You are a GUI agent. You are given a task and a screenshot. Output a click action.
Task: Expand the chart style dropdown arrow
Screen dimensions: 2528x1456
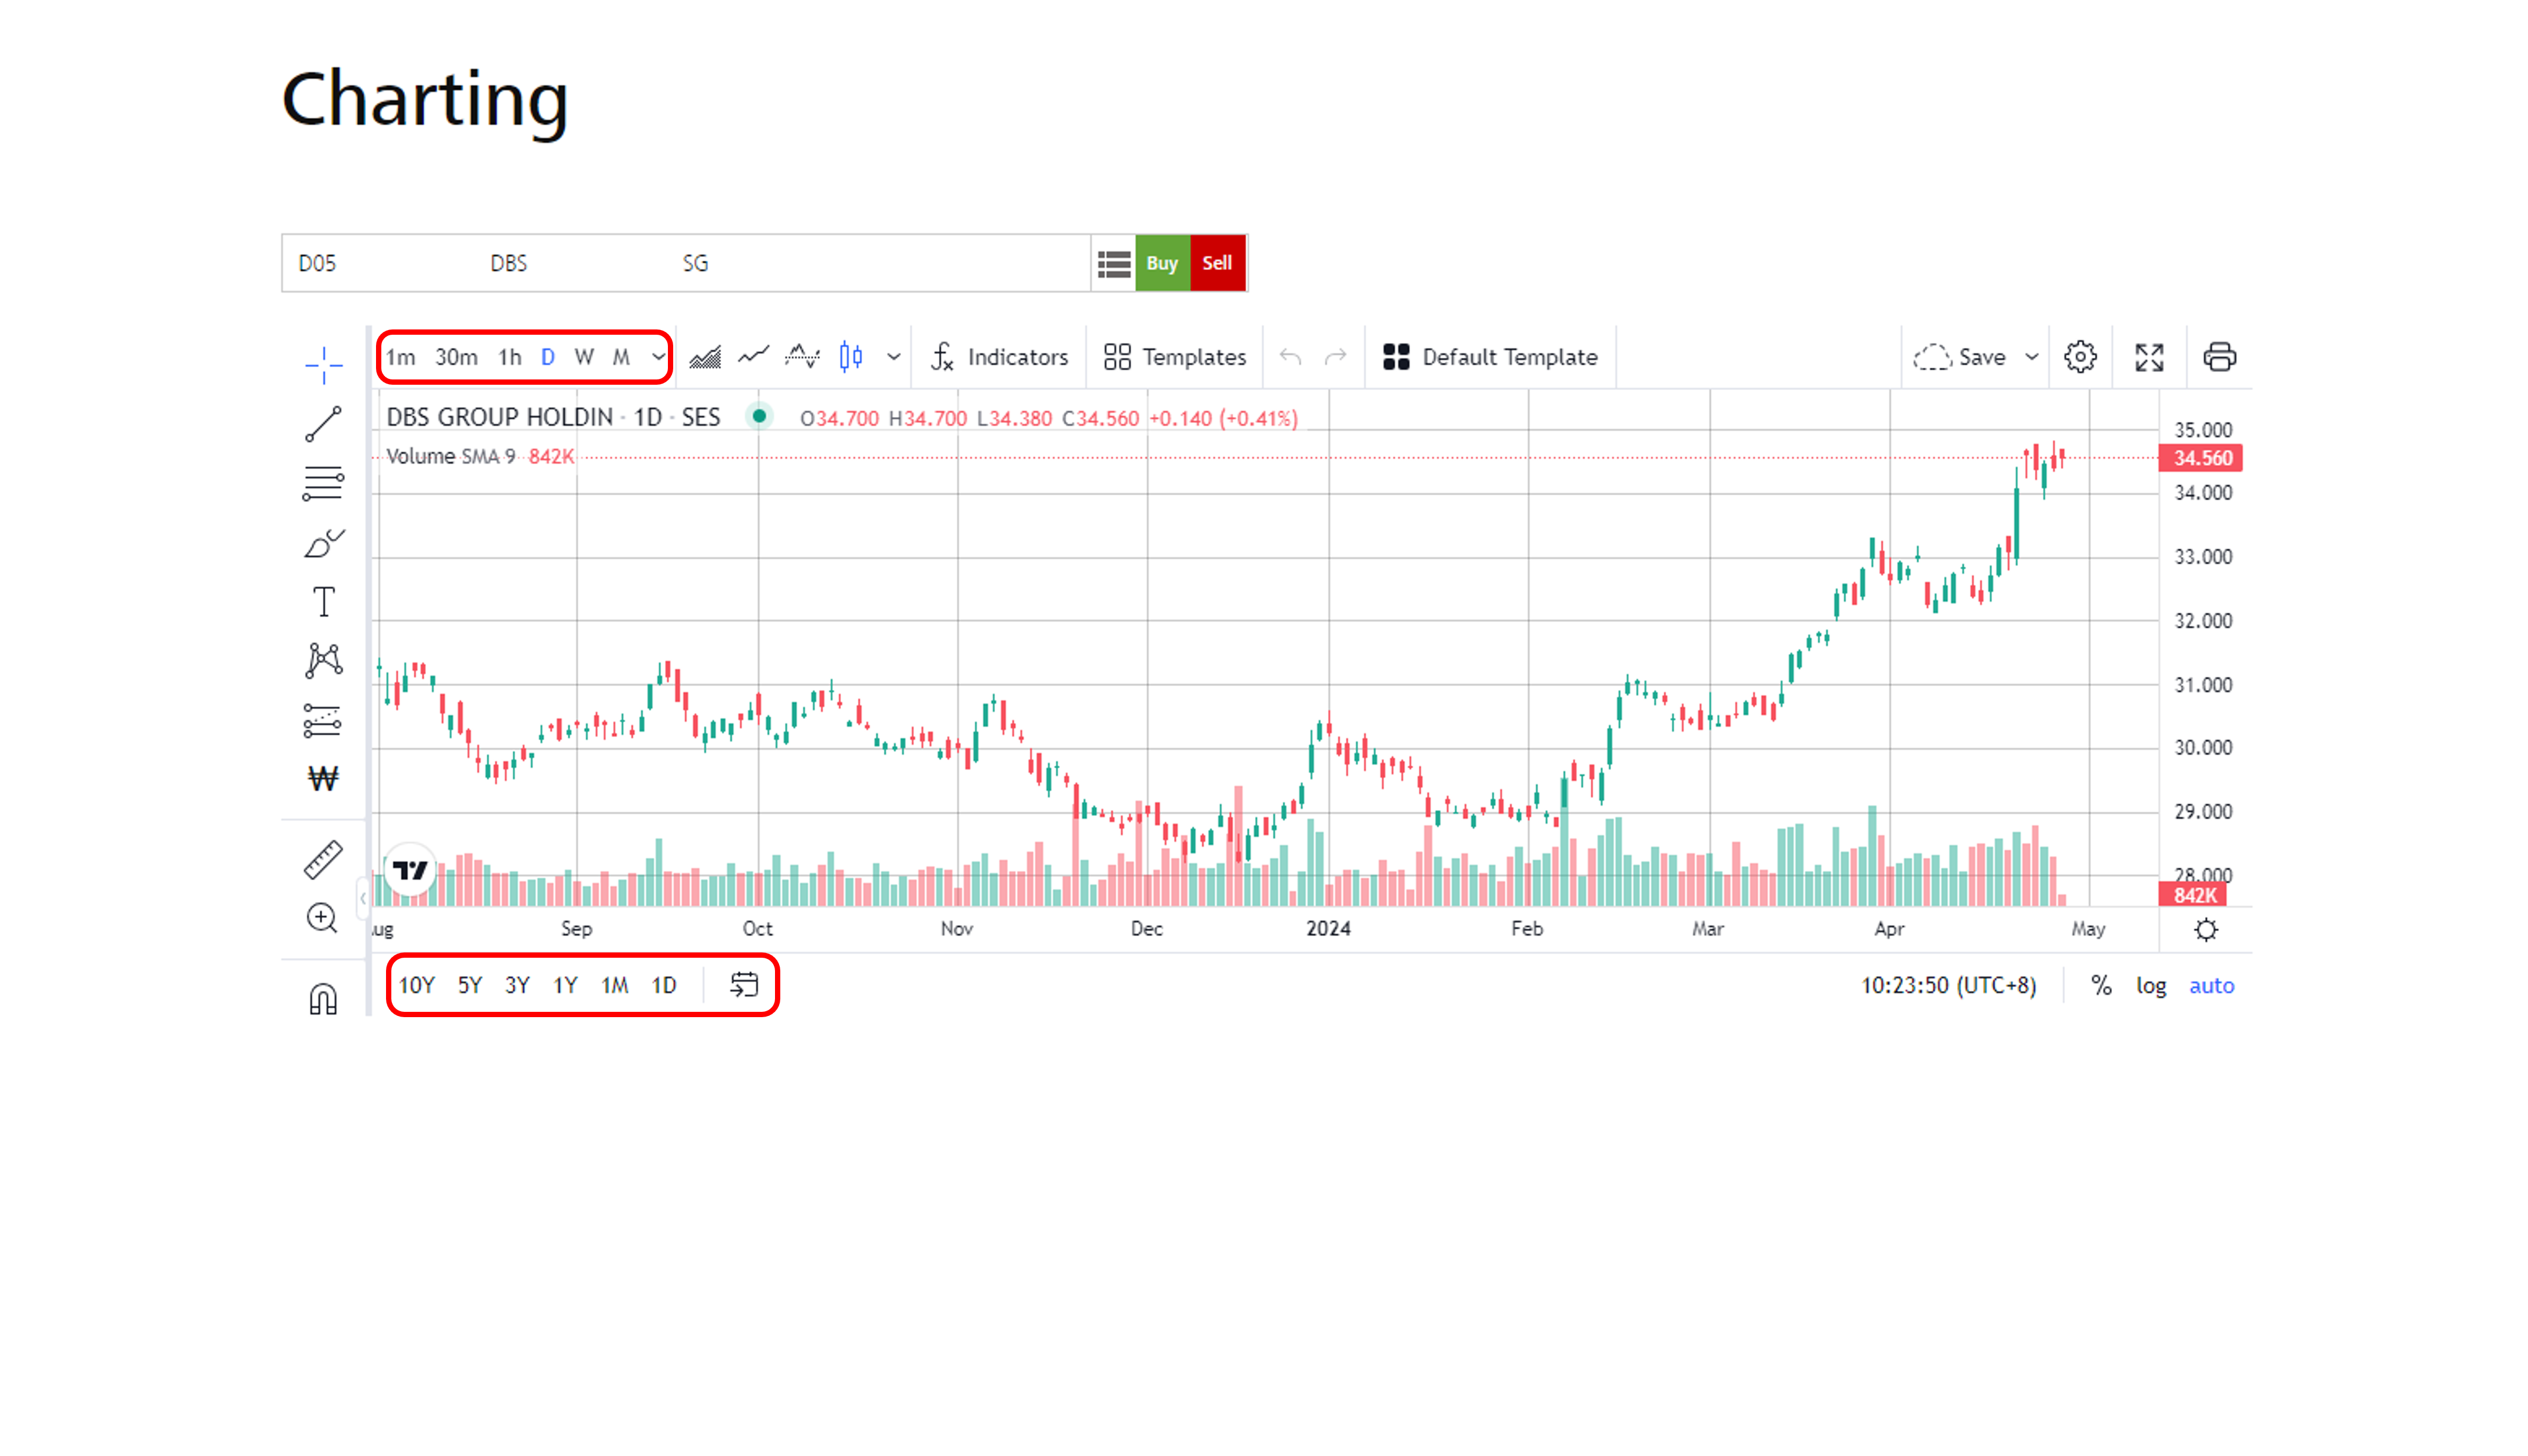click(x=893, y=357)
